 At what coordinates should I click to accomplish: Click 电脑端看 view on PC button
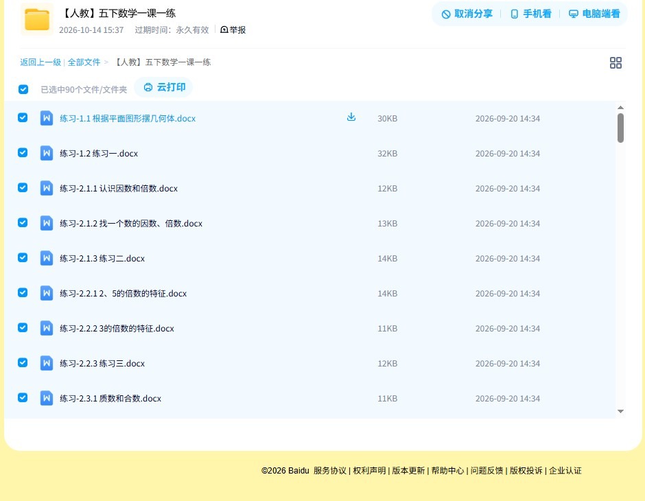(x=594, y=14)
